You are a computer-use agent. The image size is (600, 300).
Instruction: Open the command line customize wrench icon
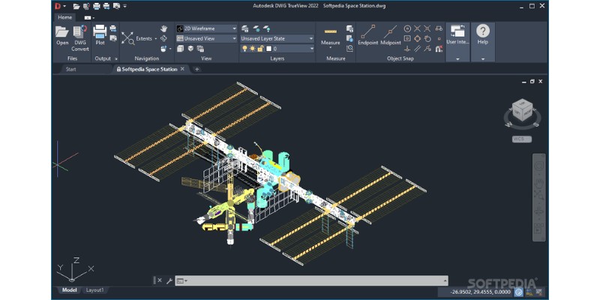tap(169, 280)
